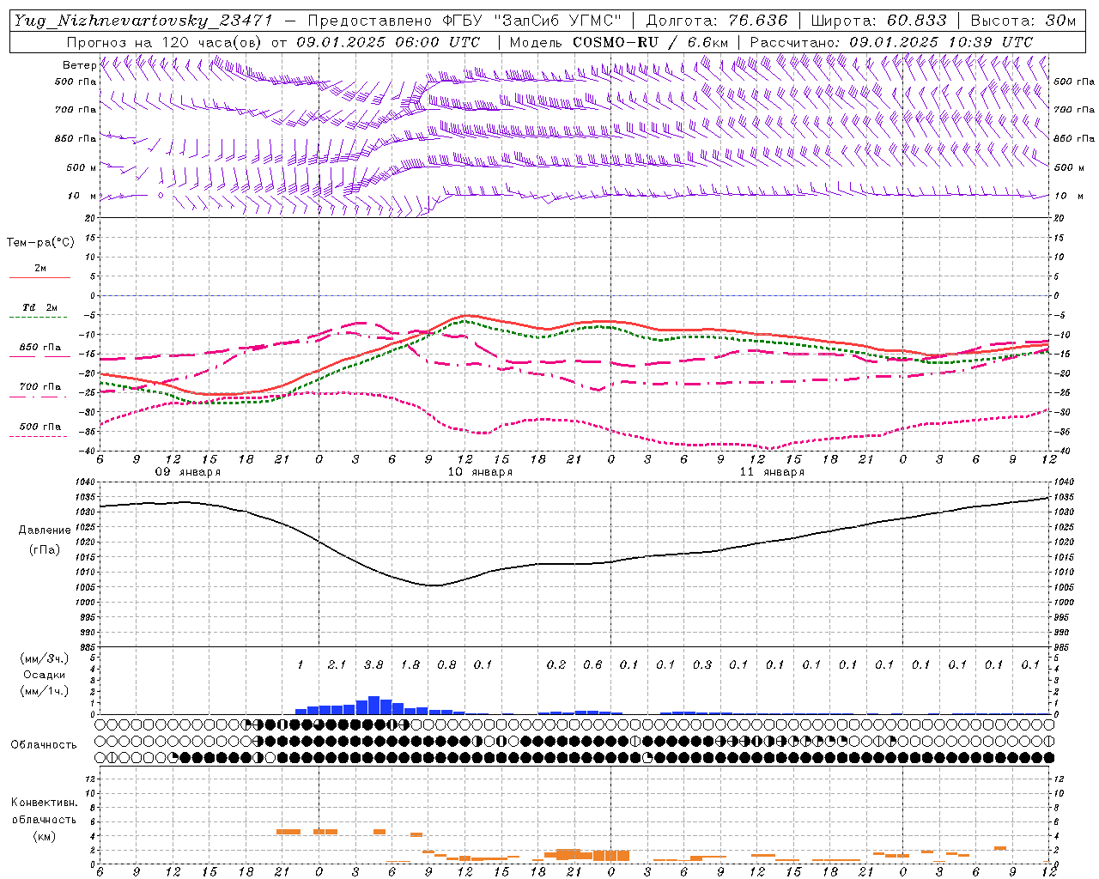The image size is (1099, 879).
Task: Click the tallest blue precipitation bar
Action: click(373, 705)
